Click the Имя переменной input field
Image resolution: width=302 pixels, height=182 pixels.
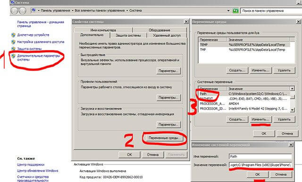[x=260, y=156]
